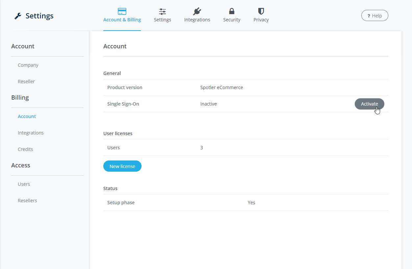Click the Setup phase status row
The height and width of the screenshot is (269, 412).
[x=245, y=203]
